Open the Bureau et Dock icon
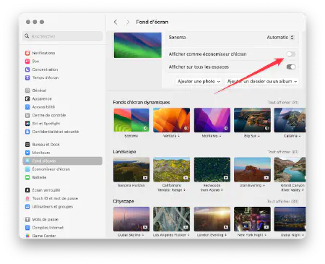 [27, 145]
